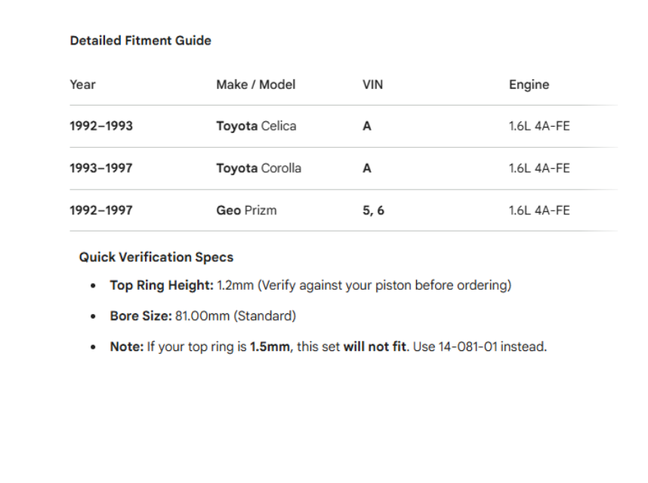Image resolution: width=648 pixels, height=483 pixels.
Task: Click the Toyota Corolla table cell
Action: point(259,168)
